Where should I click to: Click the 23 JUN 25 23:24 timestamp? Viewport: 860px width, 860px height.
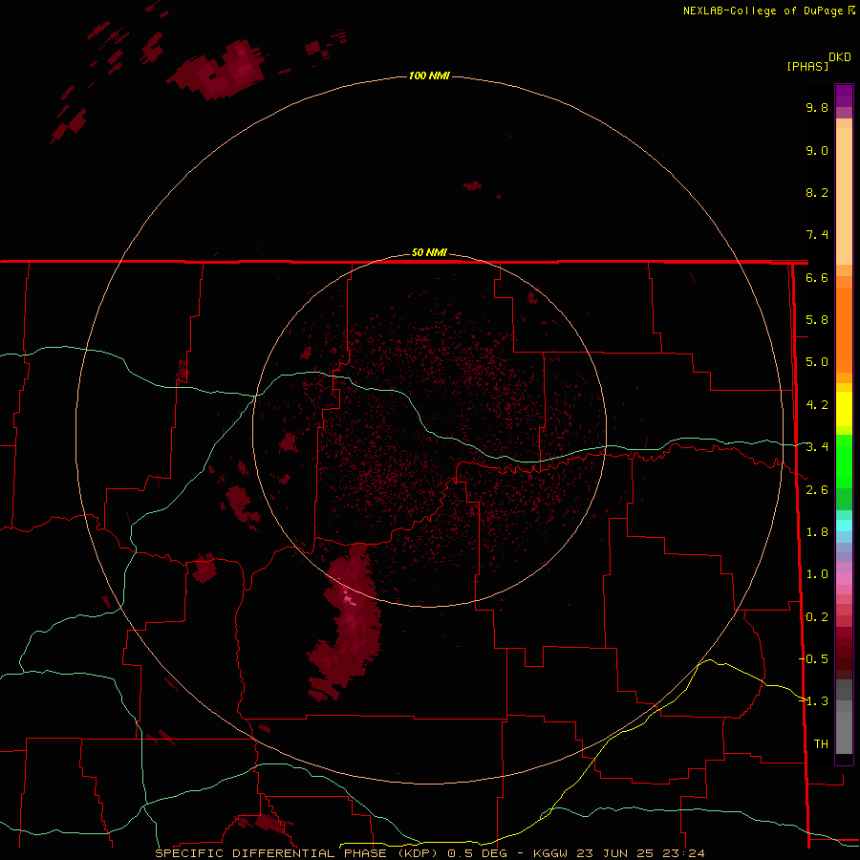(x=640, y=853)
